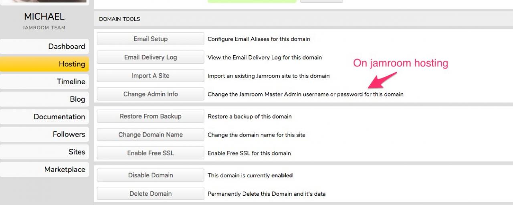Click the Delete Domain button
The height and width of the screenshot is (205, 513).
tap(150, 193)
